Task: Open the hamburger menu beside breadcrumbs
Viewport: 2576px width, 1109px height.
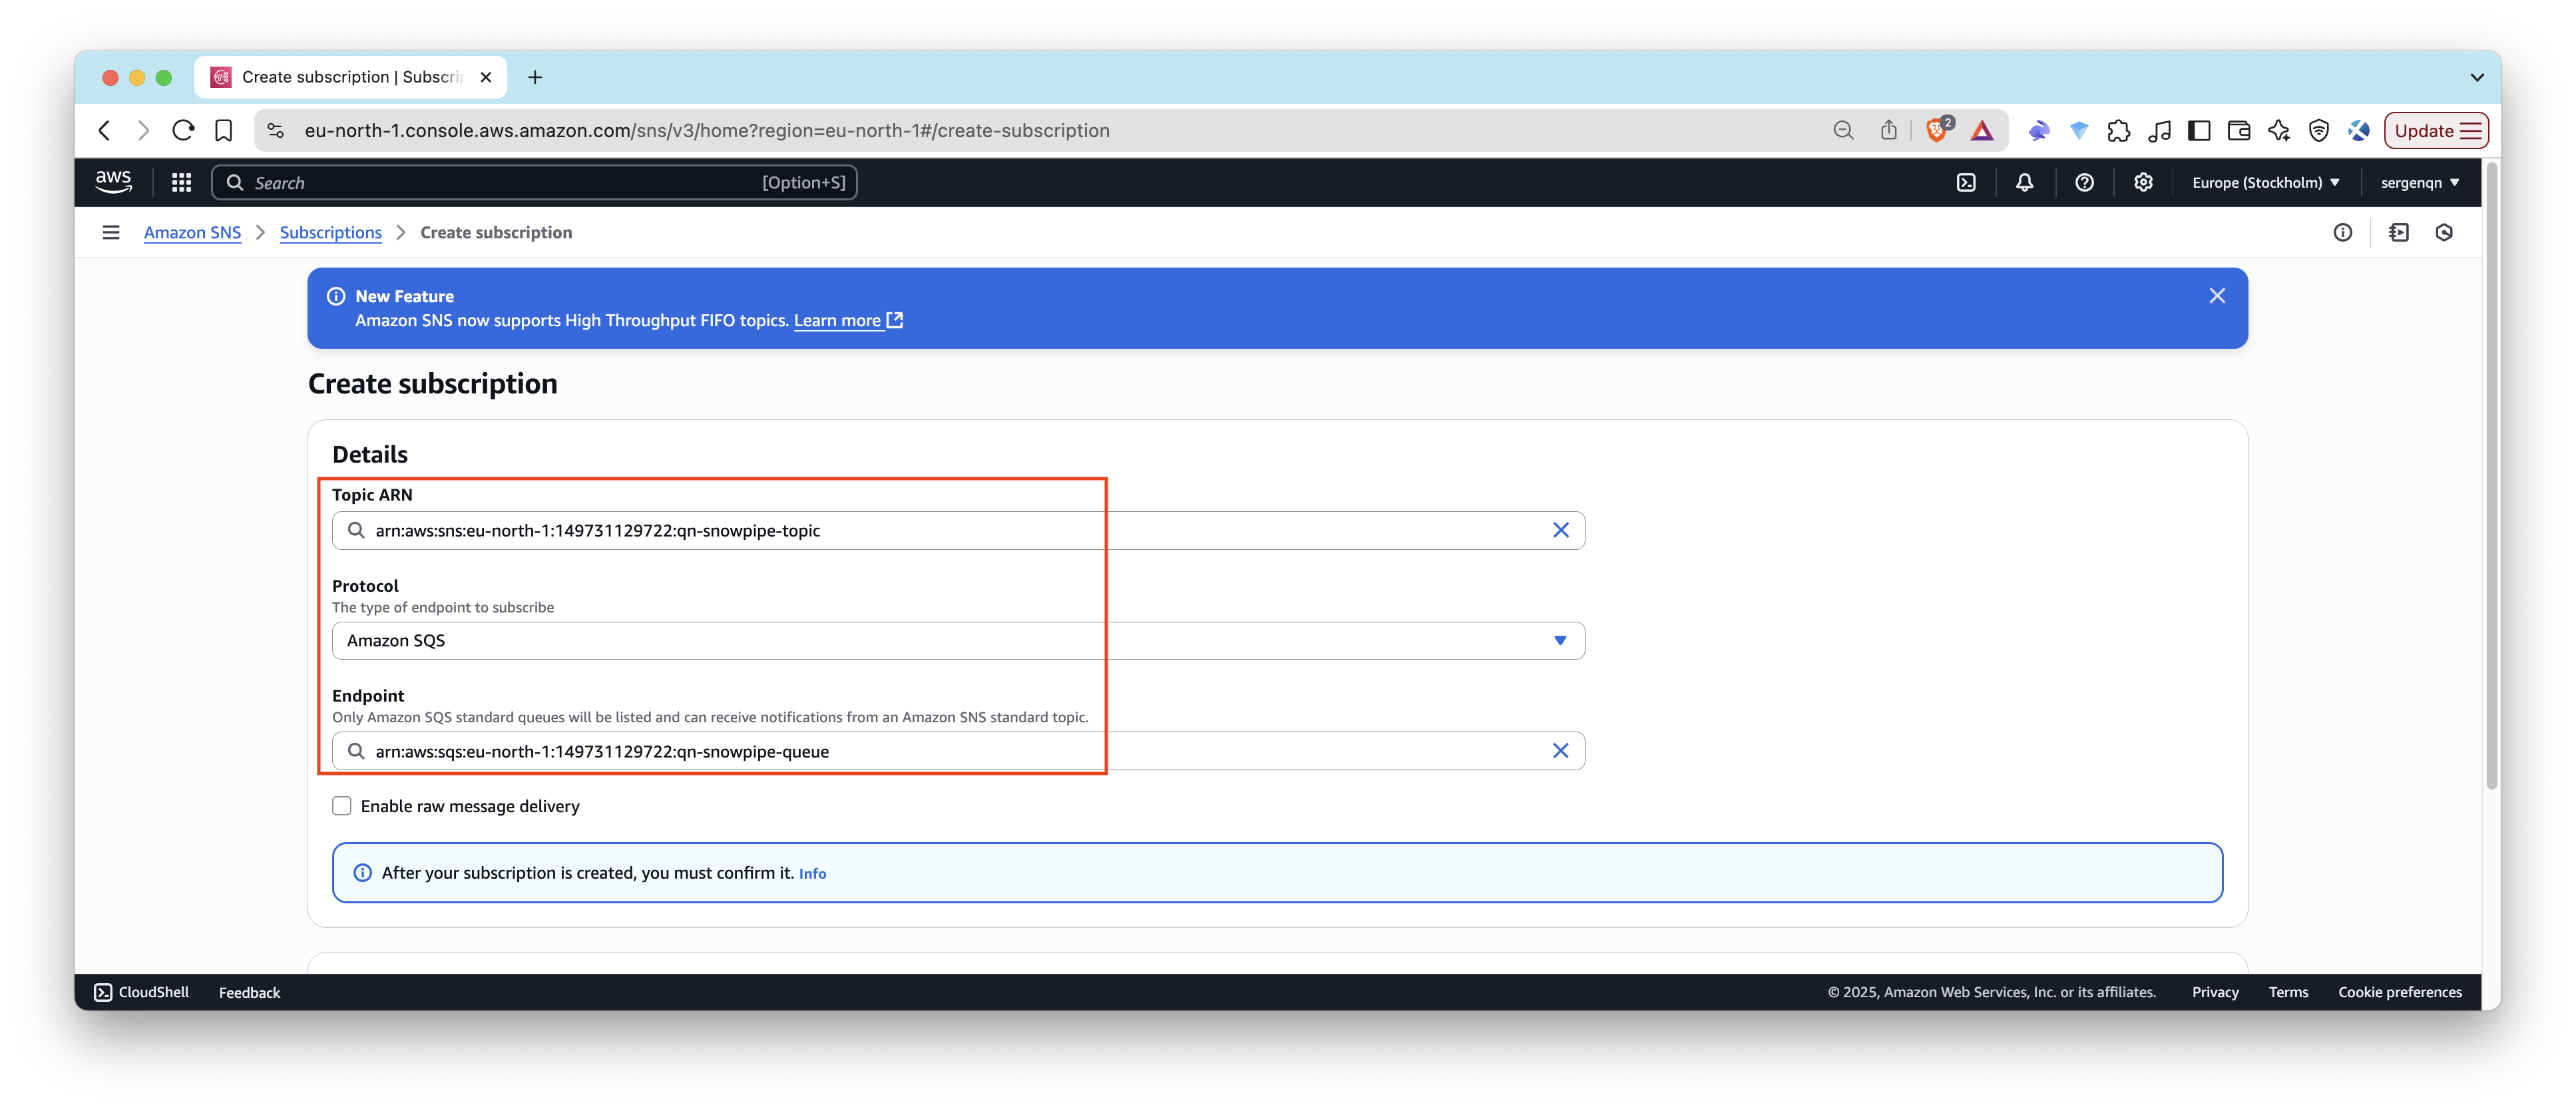Action: pyautogui.click(x=110, y=232)
